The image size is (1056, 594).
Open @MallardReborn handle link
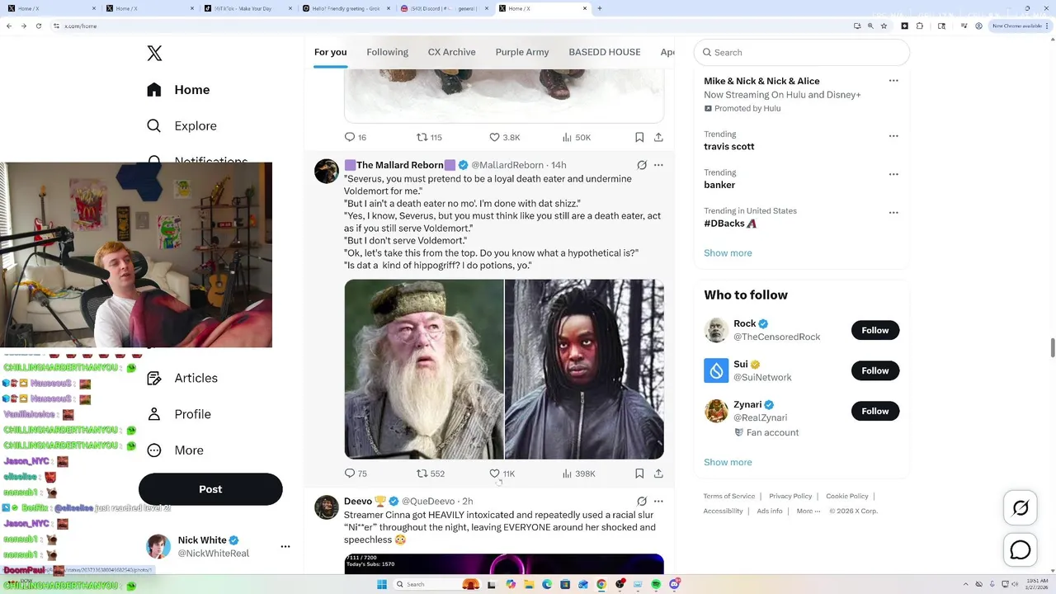click(507, 165)
